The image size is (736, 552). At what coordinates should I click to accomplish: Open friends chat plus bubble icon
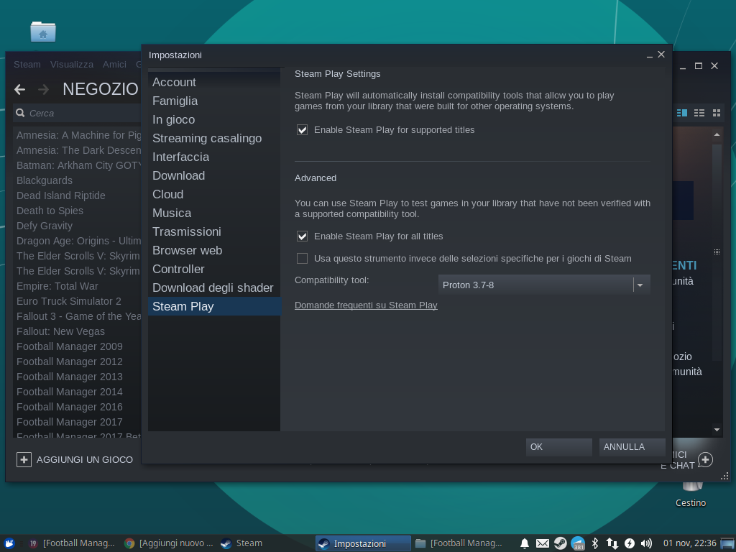click(x=705, y=459)
